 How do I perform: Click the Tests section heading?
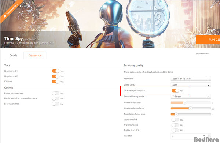[7, 65]
